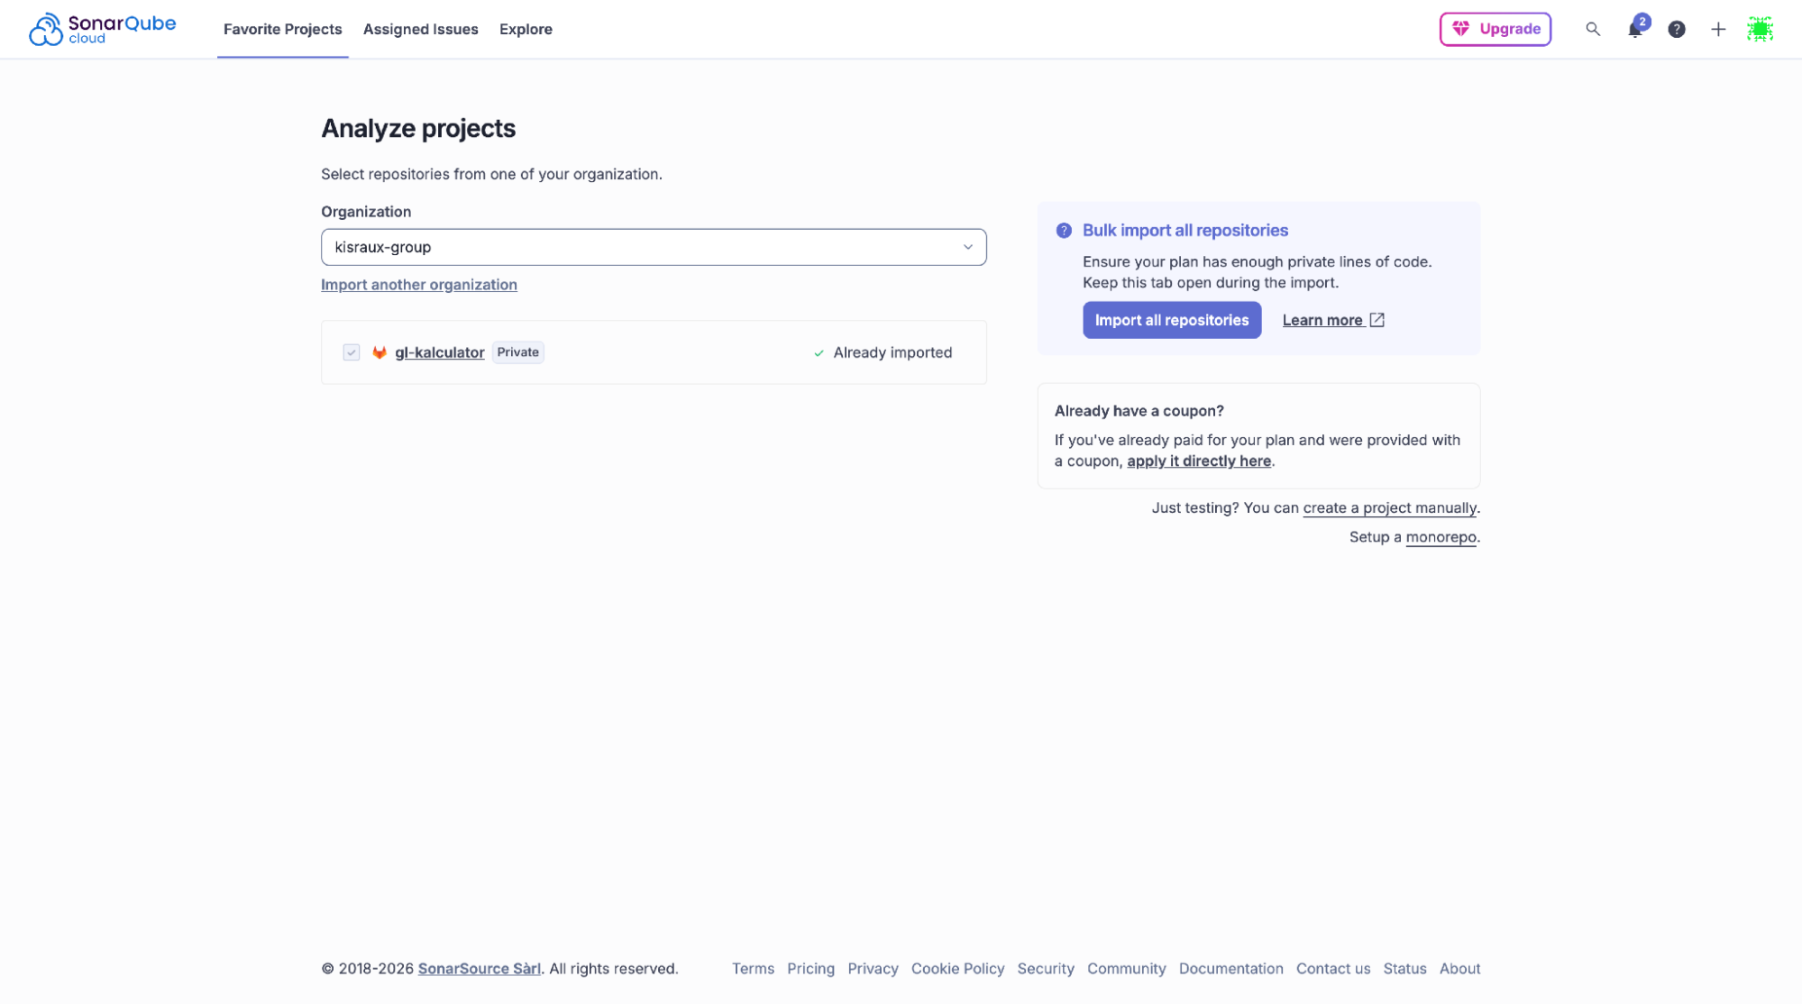Click Import all repositories button
This screenshot has width=1802, height=1004.
1172,320
